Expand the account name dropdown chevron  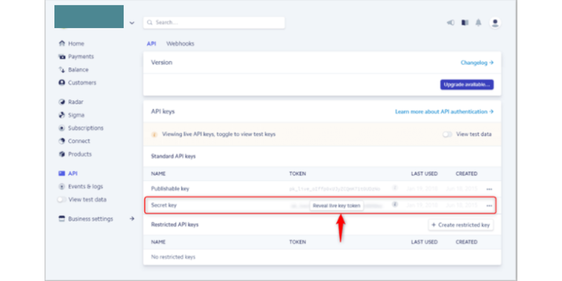point(132,23)
